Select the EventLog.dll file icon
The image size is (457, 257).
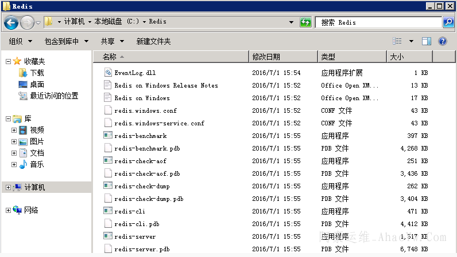107,73
